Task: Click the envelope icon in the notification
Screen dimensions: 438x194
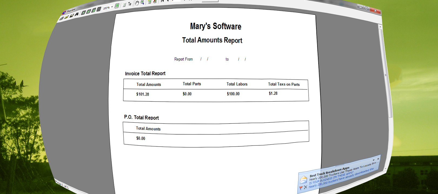Action: [303, 179]
